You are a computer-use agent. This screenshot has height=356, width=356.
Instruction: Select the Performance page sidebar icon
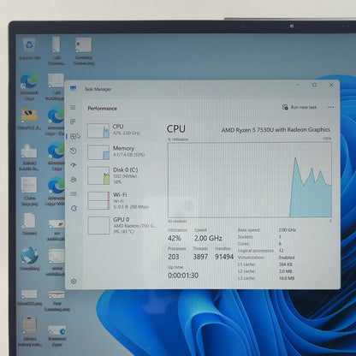74,136
